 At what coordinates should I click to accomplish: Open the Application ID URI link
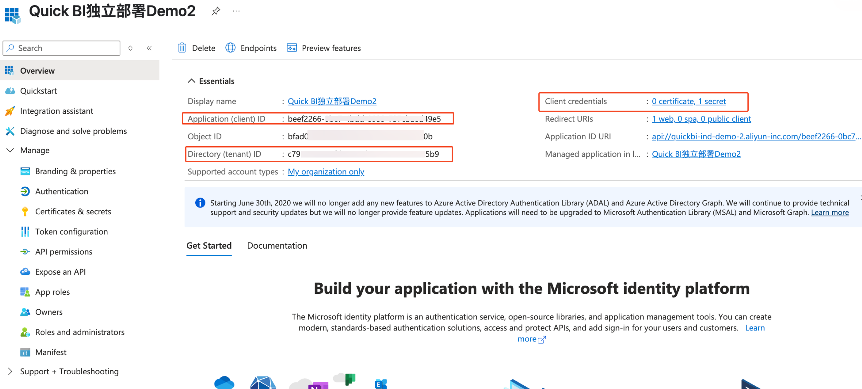tap(756, 137)
